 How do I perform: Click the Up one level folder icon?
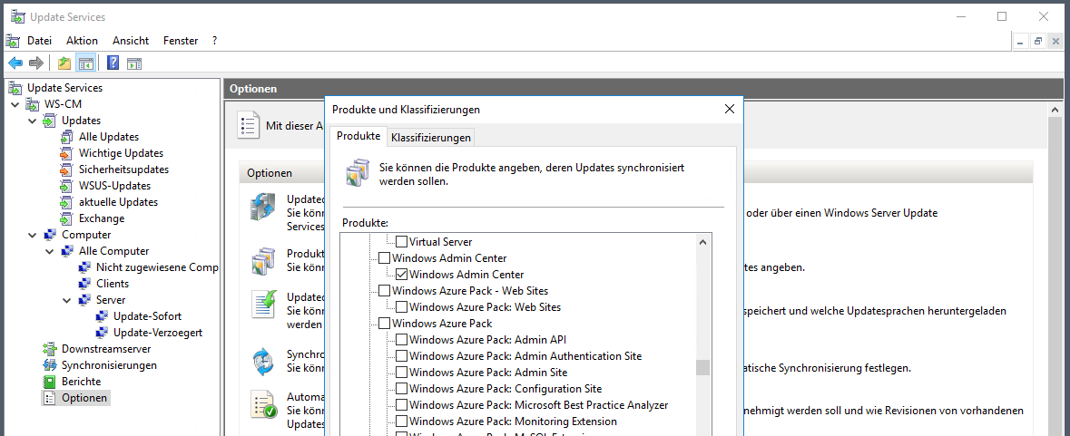point(64,63)
